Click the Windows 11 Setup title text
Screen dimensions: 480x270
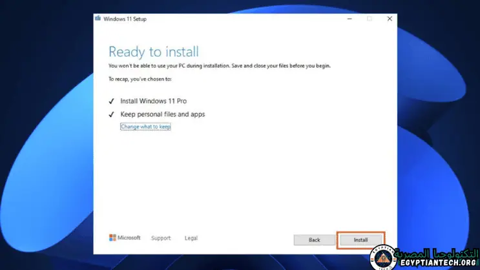click(125, 19)
